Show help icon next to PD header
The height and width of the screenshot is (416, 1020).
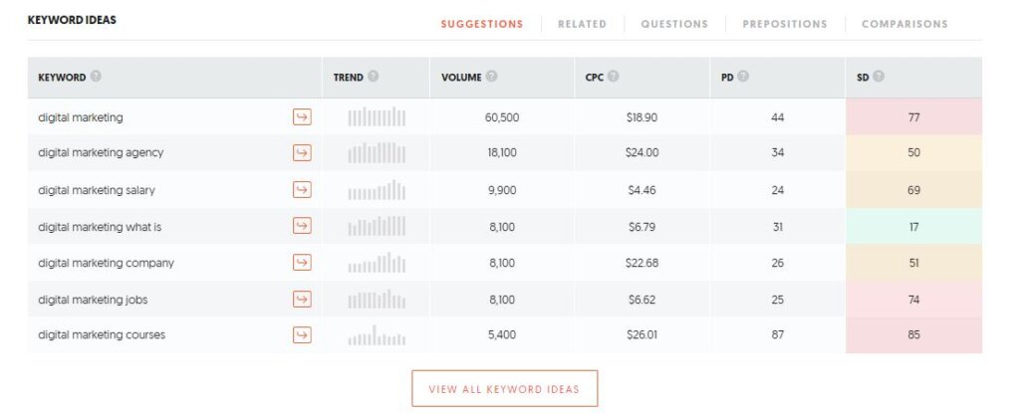tap(743, 76)
